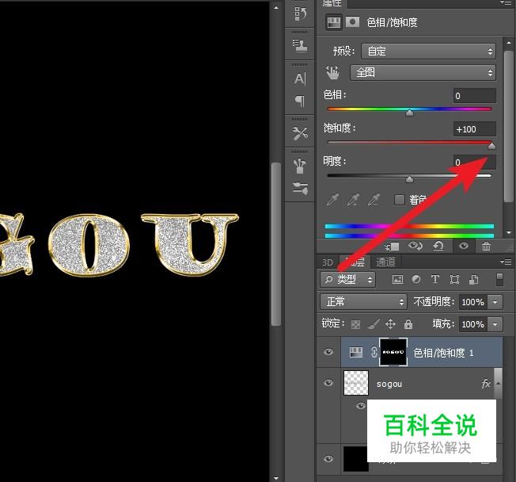Click the link icon on Hue/Saturation layer
This screenshot has height=482, width=516.
374,352
